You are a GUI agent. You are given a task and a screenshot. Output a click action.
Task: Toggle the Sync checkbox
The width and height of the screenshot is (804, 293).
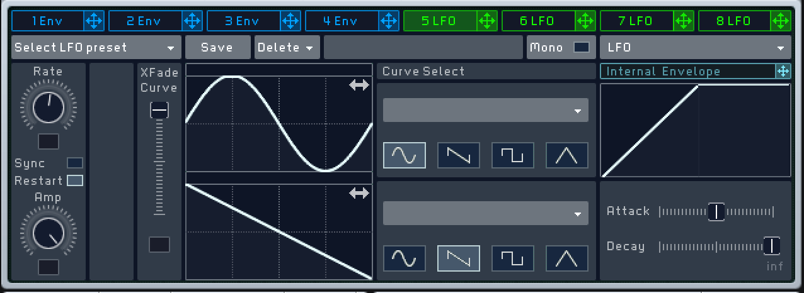pyautogui.click(x=75, y=163)
